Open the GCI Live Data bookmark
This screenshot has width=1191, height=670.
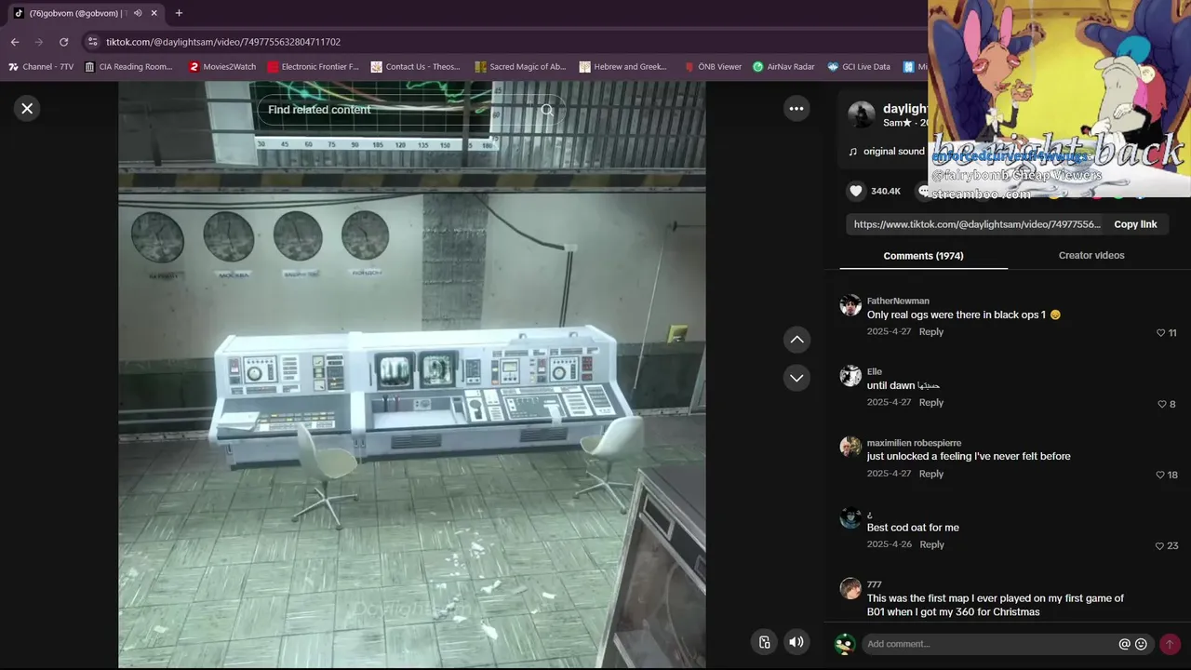(859, 67)
